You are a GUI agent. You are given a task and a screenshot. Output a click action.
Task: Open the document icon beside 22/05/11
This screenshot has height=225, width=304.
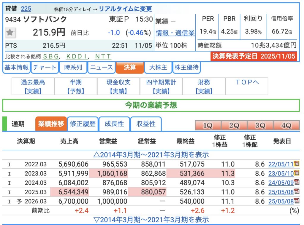(x=296, y=164)
